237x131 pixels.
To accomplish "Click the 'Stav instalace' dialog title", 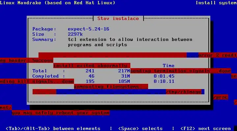I will pos(118,18).
